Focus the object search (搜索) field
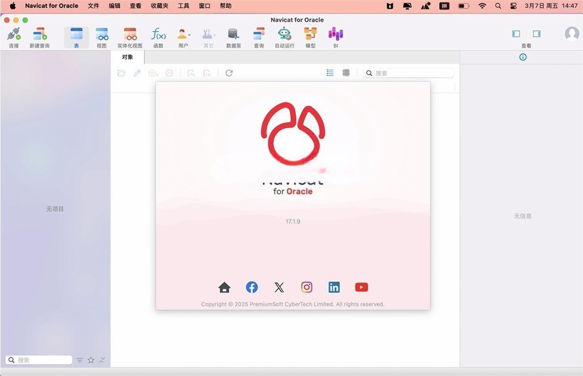Screen dimensions: 583x376 [x=408, y=73]
